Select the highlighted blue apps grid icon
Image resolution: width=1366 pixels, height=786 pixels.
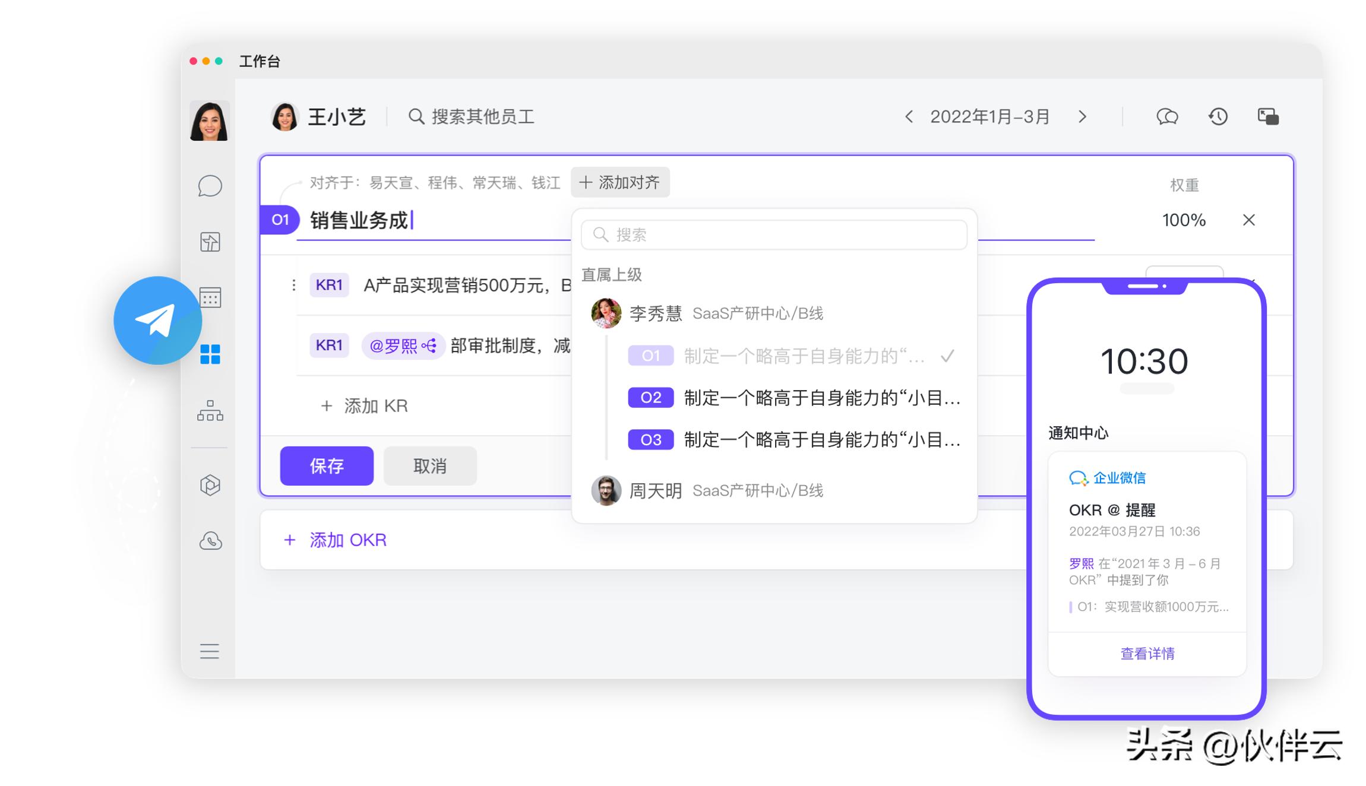(209, 354)
